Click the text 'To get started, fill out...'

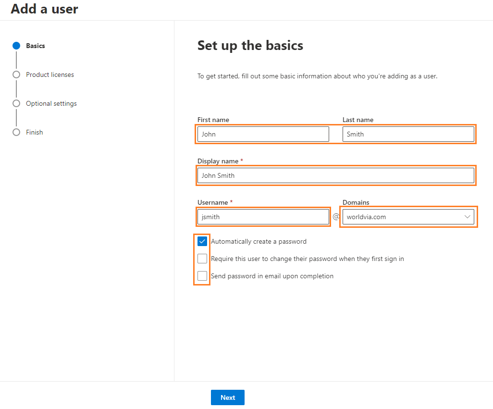point(317,76)
